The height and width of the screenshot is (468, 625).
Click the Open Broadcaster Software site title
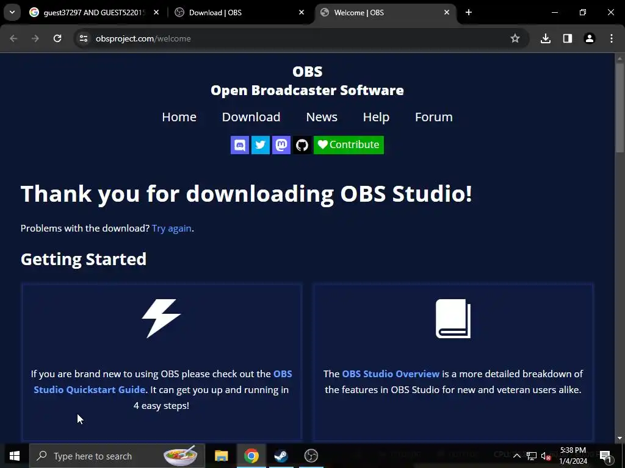307,90
